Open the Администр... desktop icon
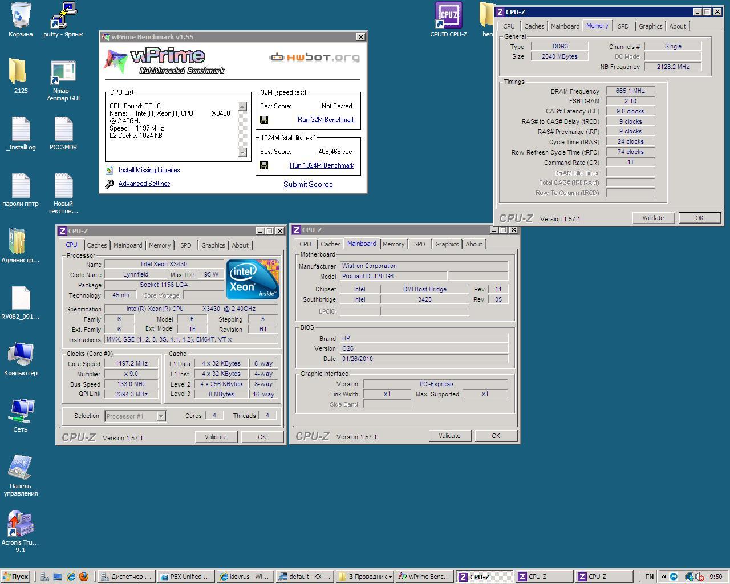 pos(21,246)
